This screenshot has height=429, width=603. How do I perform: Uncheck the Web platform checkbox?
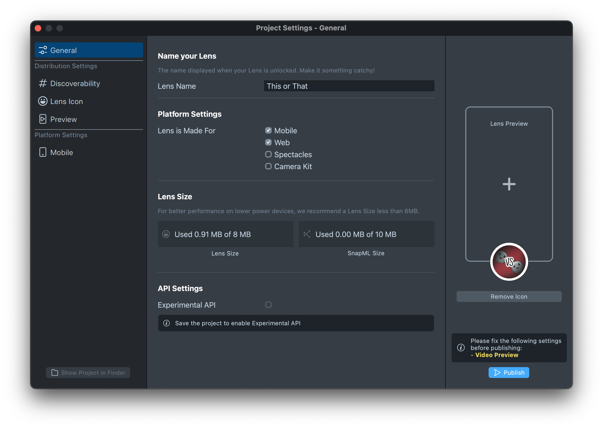(268, 143)
